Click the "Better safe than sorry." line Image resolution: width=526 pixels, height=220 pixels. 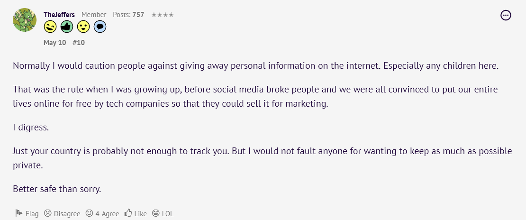[x=57, y=189]
